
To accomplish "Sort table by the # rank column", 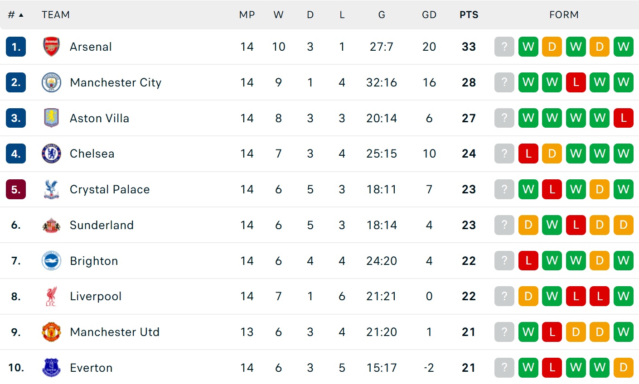I will click(15, 15).
